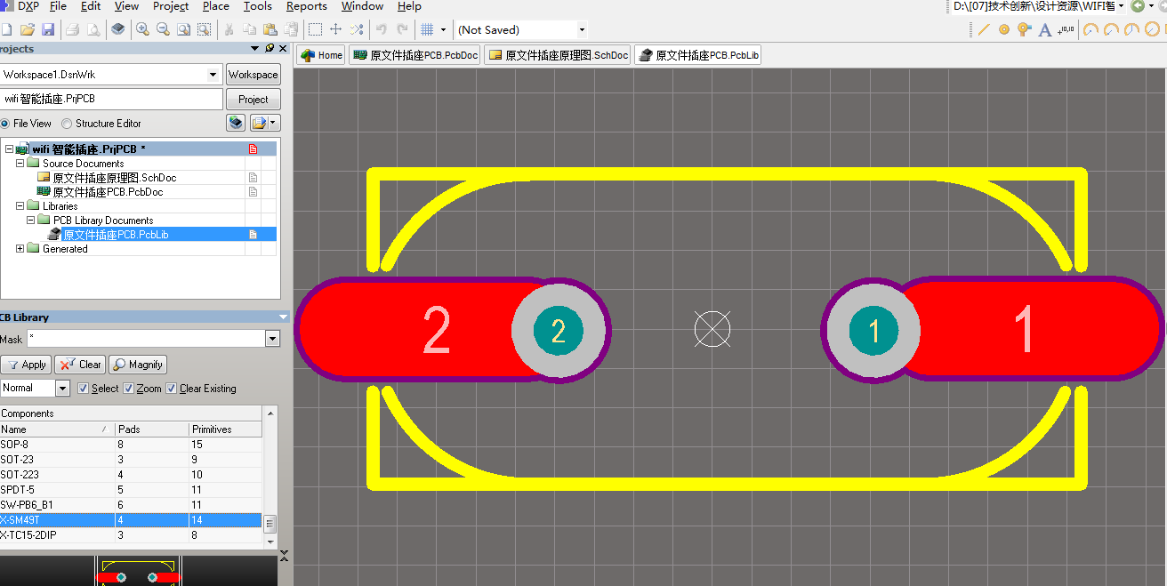Toggle the Select checkbox
Screen dimensions: 1167x586
pyautogui.click(x=84, y=389)
